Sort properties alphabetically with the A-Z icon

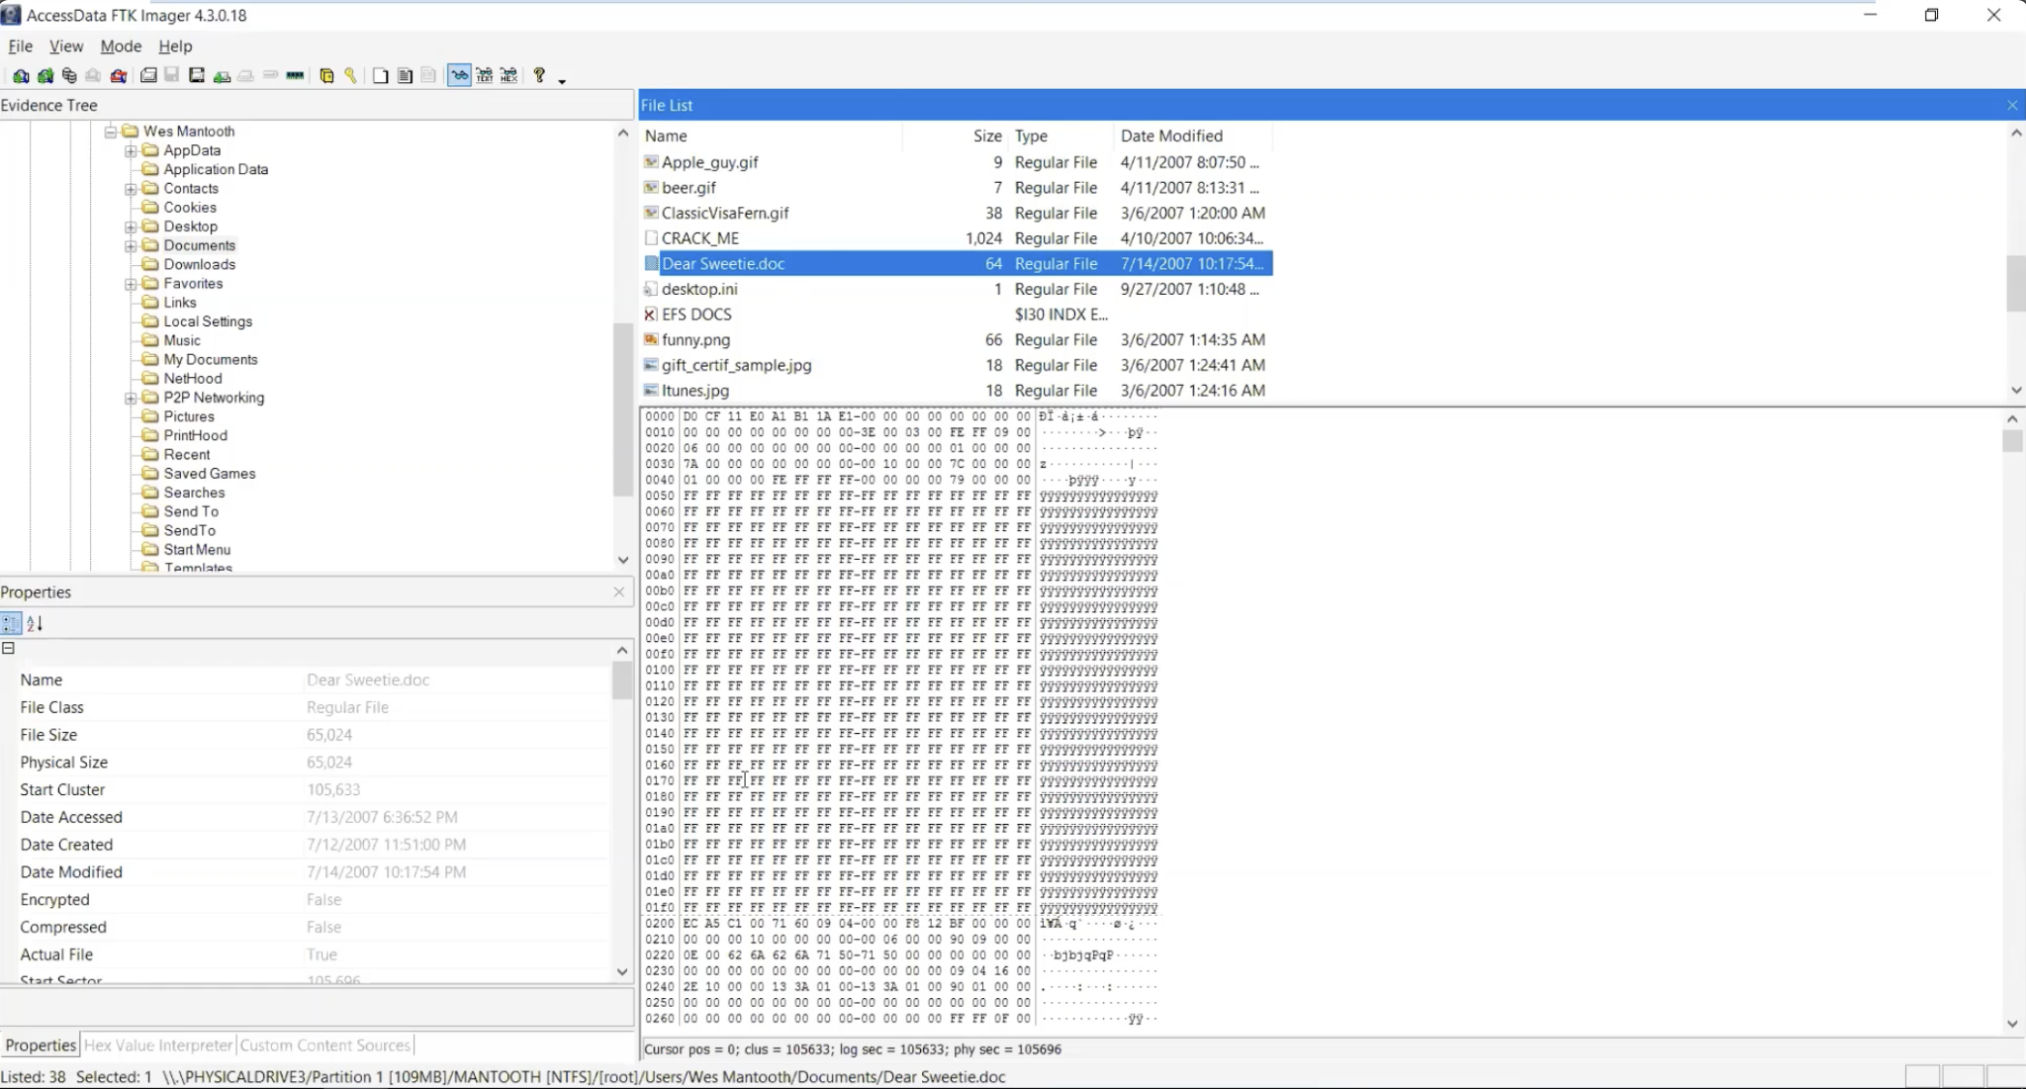(x=35, y=623)
